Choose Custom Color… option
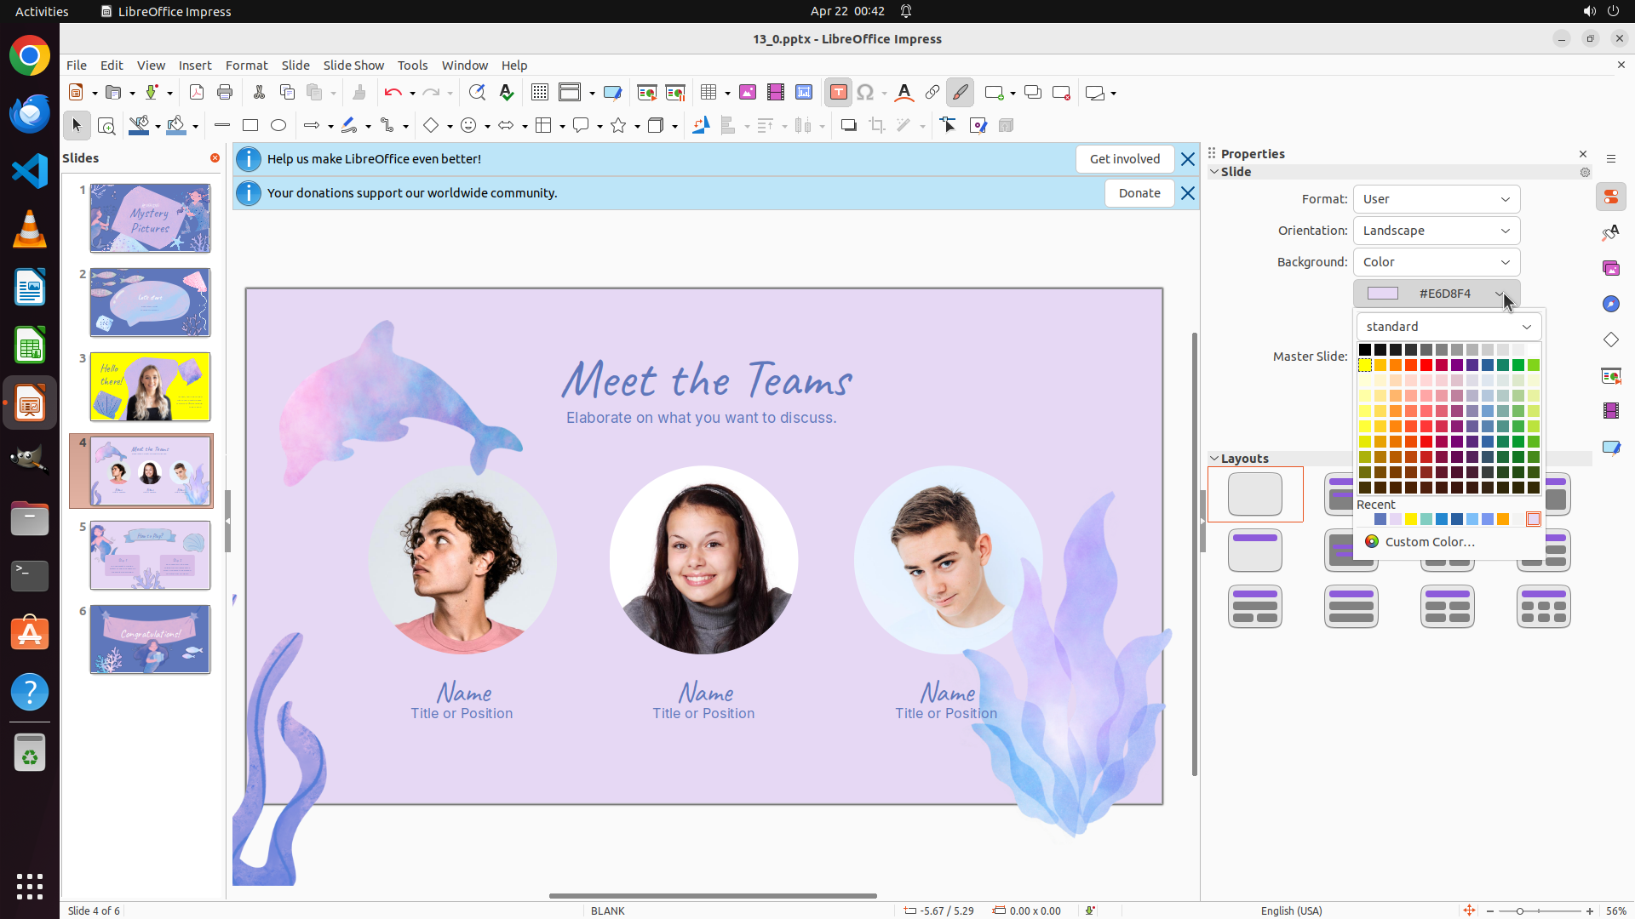The width and height of the screenshot is (1635, 919). click(1429, 542)
